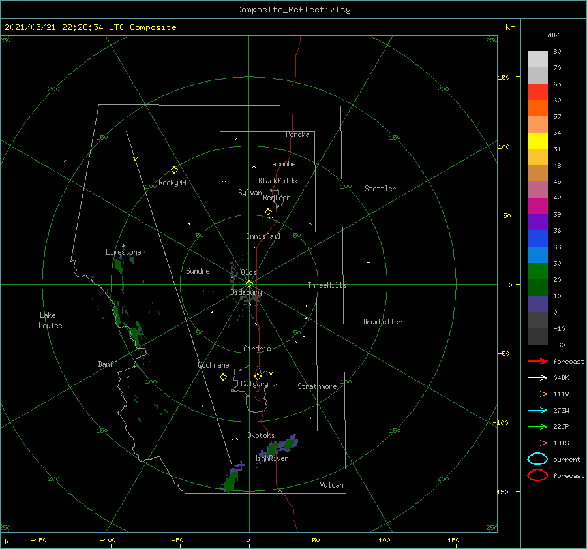Select the yellow 54-51 dBZ color swatch

(537, 141)
